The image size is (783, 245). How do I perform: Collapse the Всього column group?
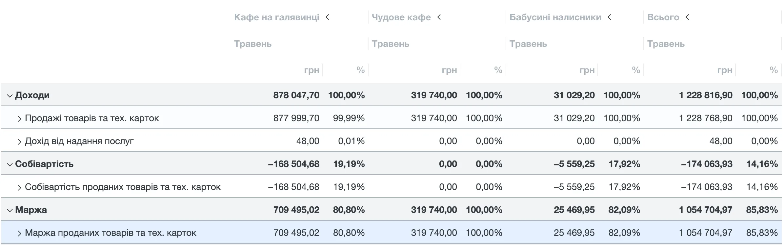click(687, 17)
